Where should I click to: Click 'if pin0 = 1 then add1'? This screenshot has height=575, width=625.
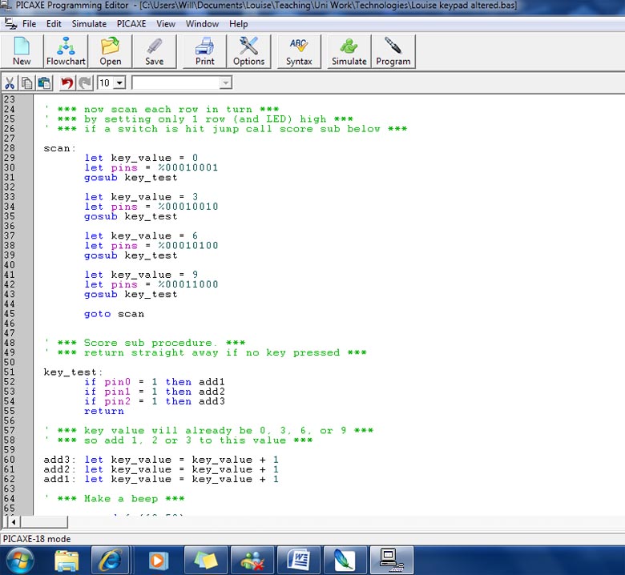point(155,382)
